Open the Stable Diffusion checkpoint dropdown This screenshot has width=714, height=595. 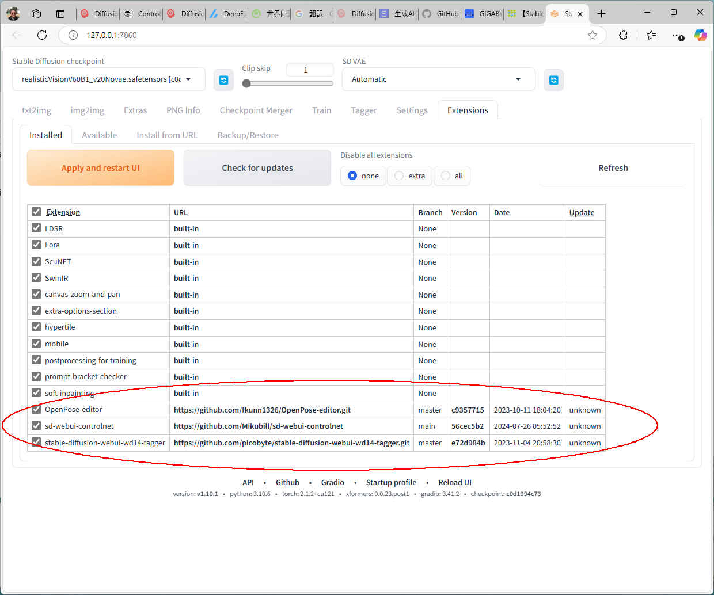click(x=108, y=79)
